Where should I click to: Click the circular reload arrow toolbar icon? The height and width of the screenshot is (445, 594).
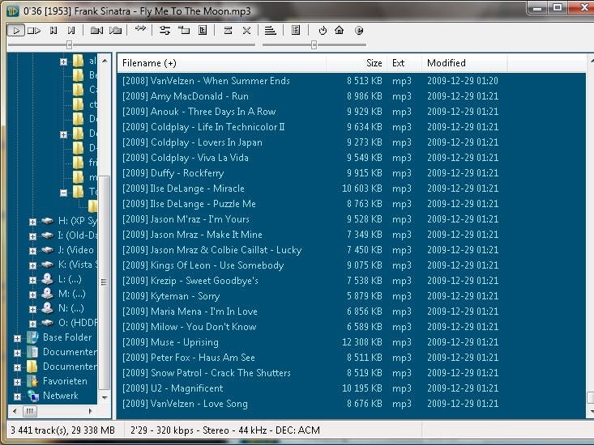pyautogui.click(x=323, y=30)
